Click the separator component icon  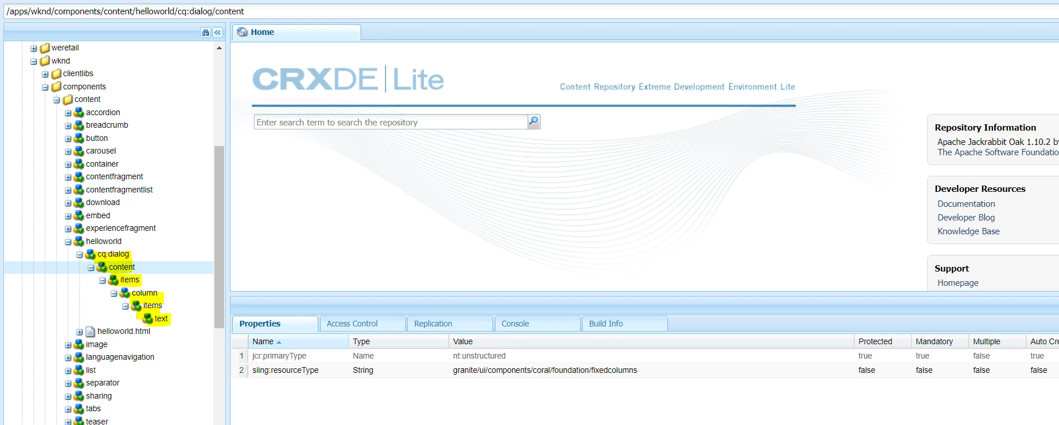coord(79,383)
